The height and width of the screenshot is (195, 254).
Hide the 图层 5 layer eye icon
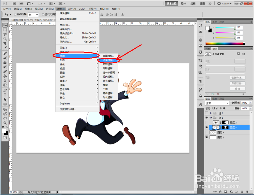tap(207, 127)
